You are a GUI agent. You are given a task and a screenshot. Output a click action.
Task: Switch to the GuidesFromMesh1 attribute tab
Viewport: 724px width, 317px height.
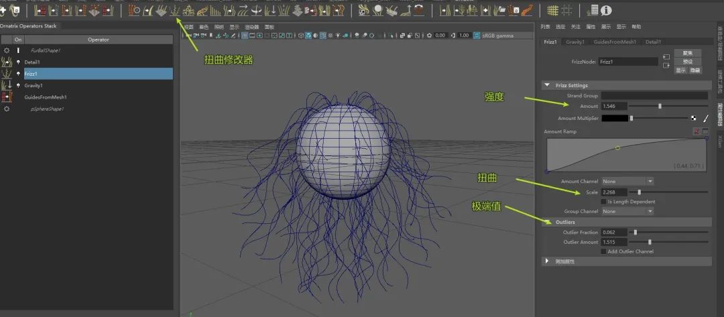pos(615,42)
